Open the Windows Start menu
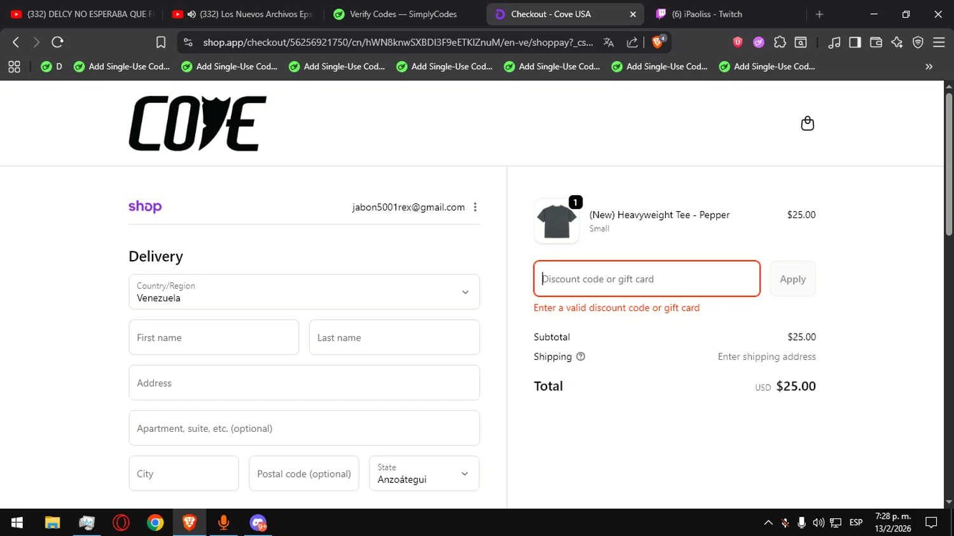The image size is (954, 536). click(17, 523)
